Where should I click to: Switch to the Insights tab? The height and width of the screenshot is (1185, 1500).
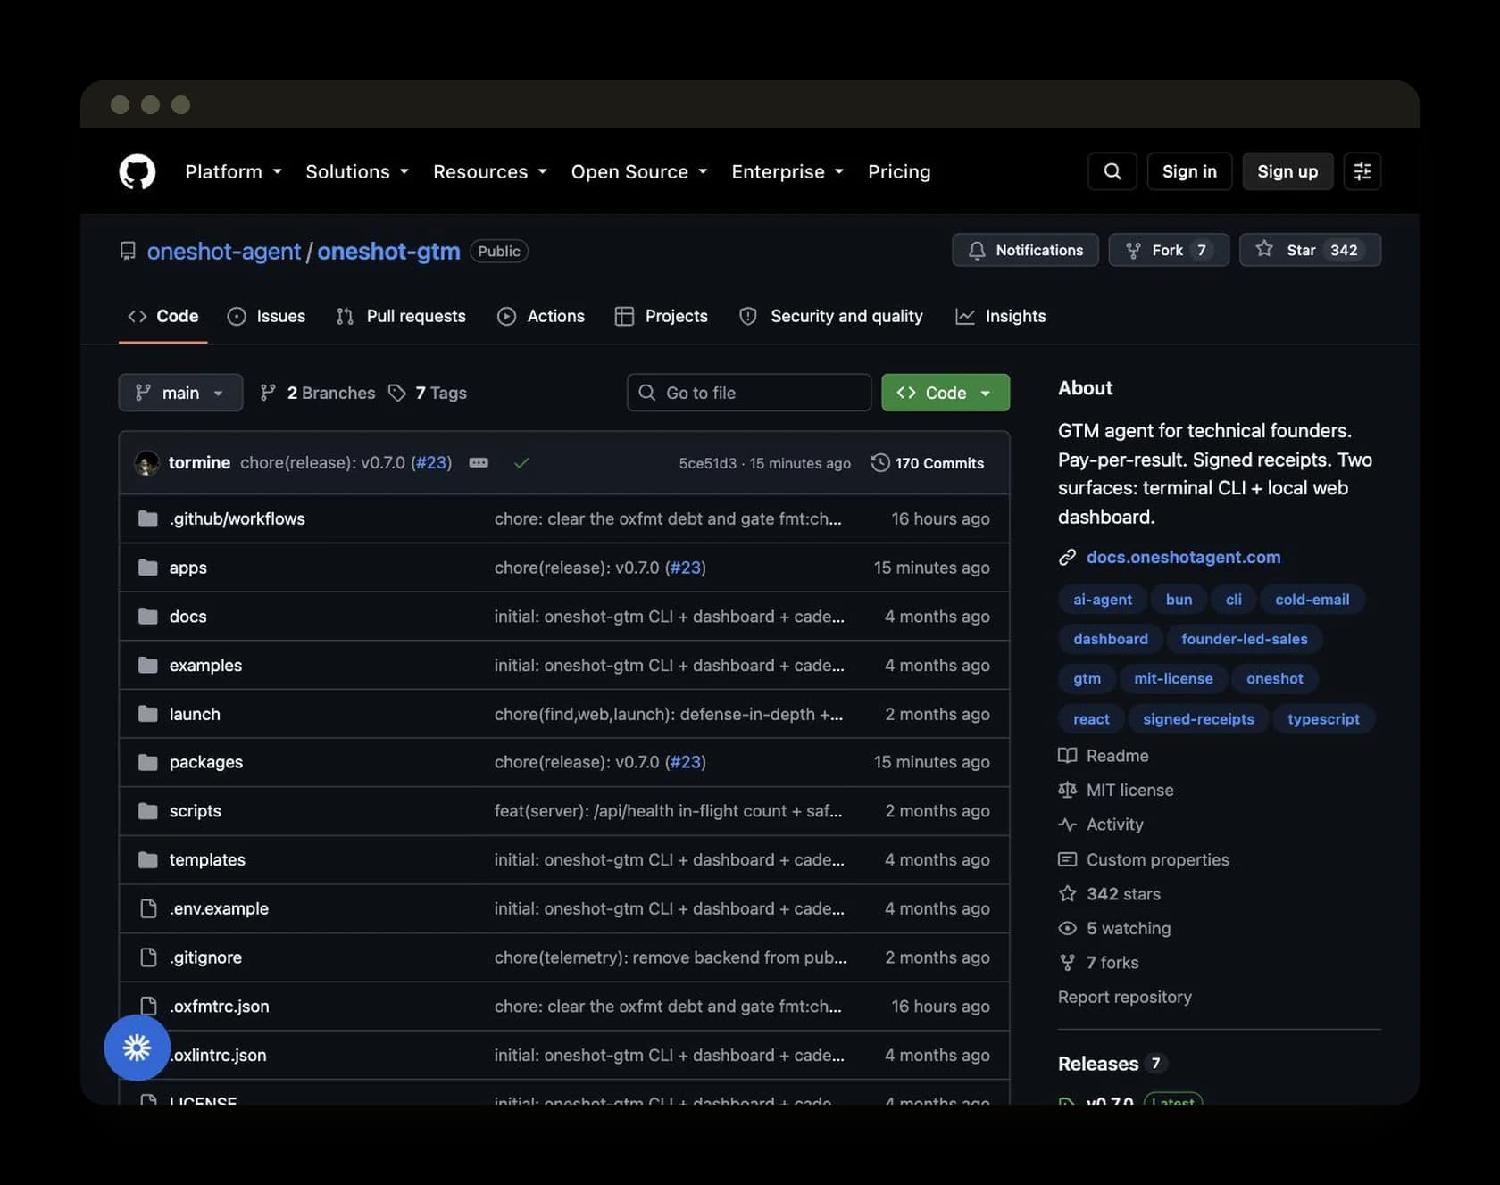(x=1001, y=316)
